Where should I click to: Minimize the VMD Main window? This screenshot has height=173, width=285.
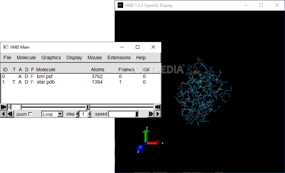(122, 47)
